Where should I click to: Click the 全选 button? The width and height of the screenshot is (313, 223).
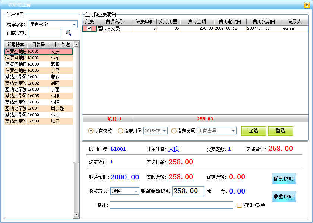click(254, 131)
